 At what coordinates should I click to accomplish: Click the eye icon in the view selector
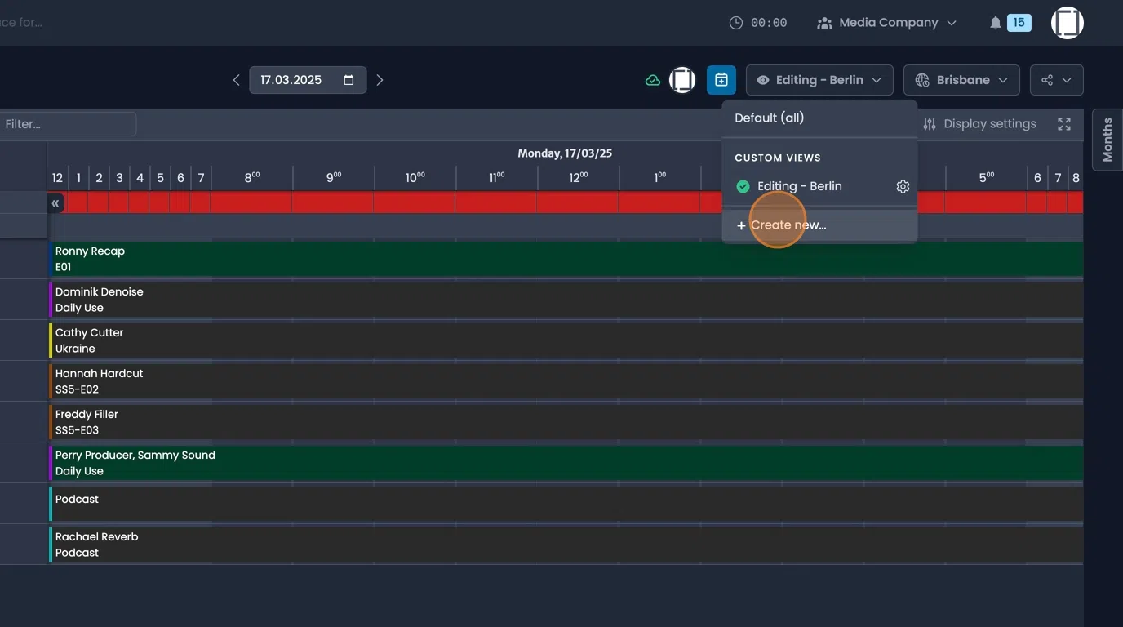point(762,79)
